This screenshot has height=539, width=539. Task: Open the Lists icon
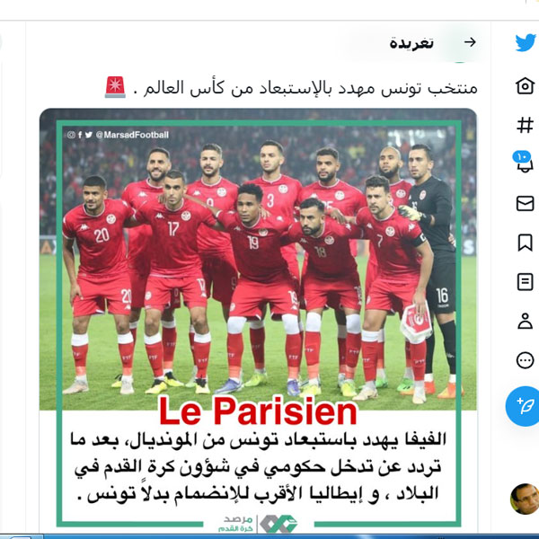[x=525, y=282]
